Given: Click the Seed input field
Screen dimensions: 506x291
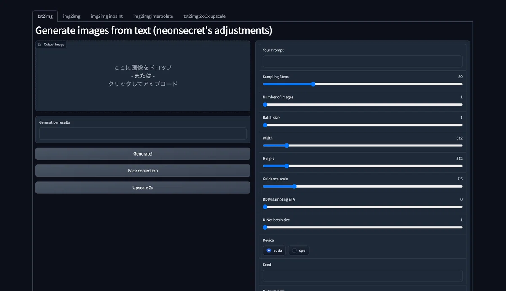Looking at the screenshot, I should [363, 276].
